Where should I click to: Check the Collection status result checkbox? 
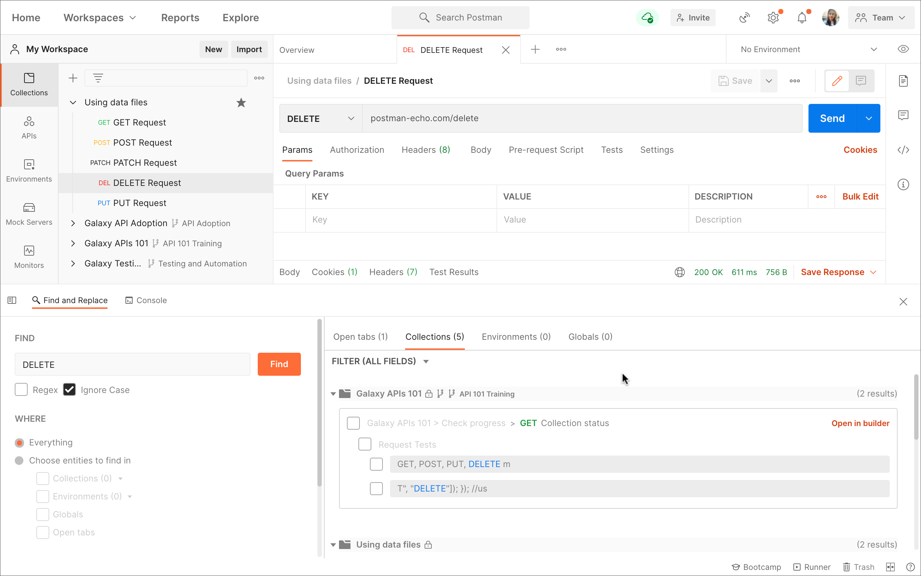pyautogui.click(x=353, y=423)
